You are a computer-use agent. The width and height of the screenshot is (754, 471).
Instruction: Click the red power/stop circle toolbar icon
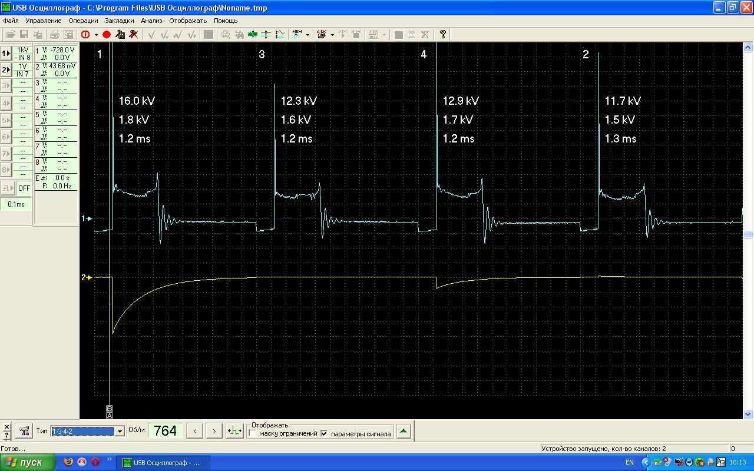(x=85, y=35)
